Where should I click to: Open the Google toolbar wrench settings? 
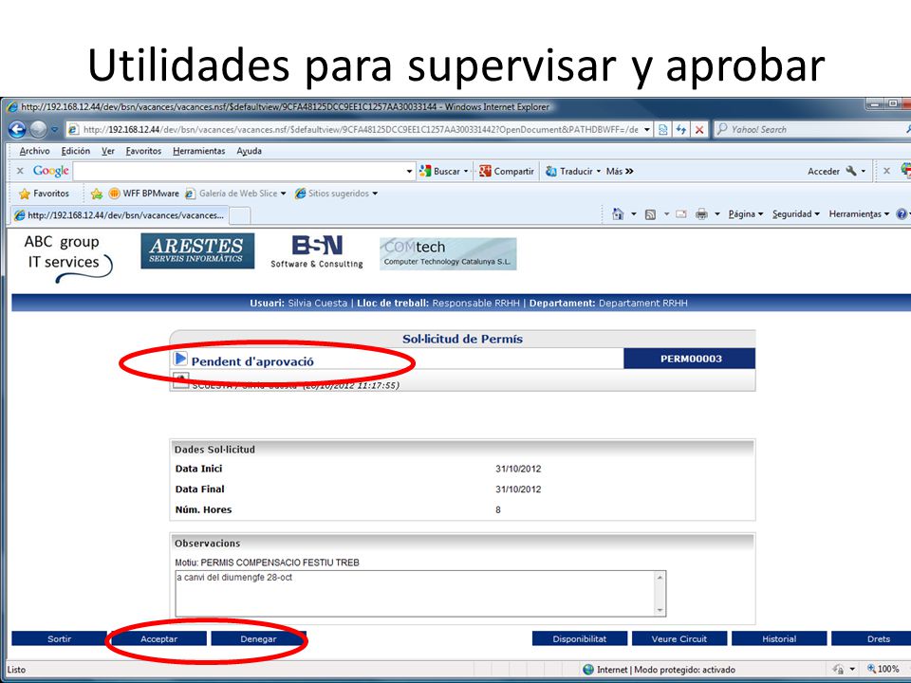[855, 171]
